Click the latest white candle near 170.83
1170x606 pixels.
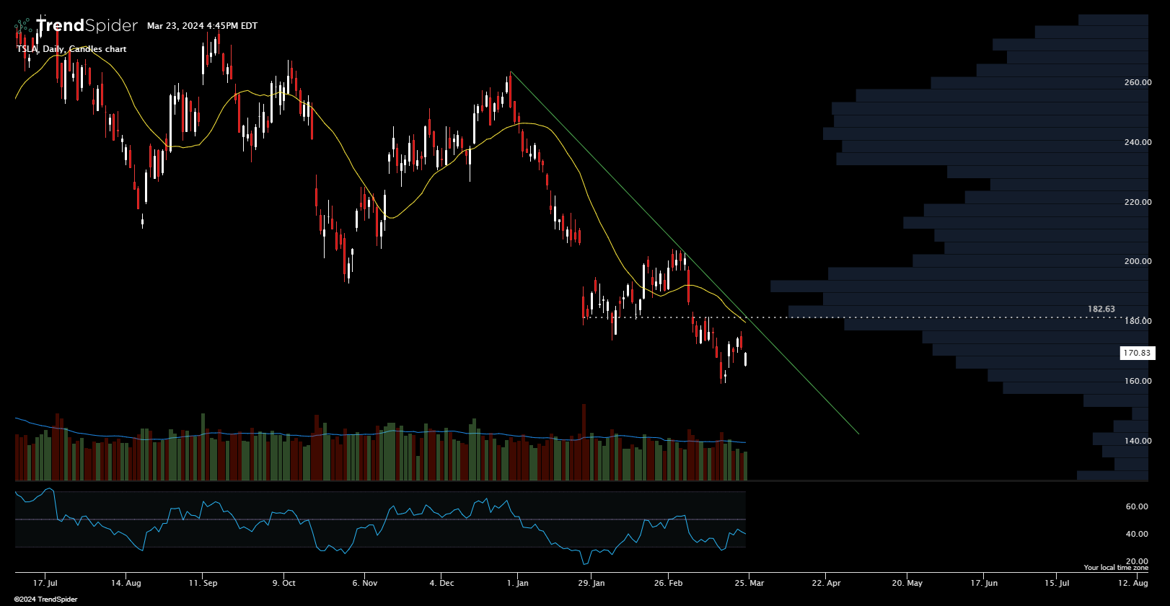coord(745,359)
